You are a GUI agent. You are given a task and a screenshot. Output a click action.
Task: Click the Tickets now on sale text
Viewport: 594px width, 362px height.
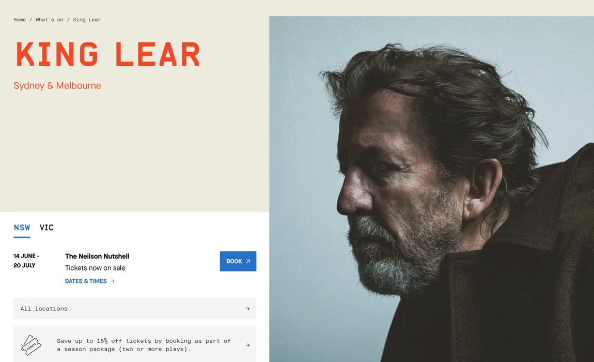95,268
